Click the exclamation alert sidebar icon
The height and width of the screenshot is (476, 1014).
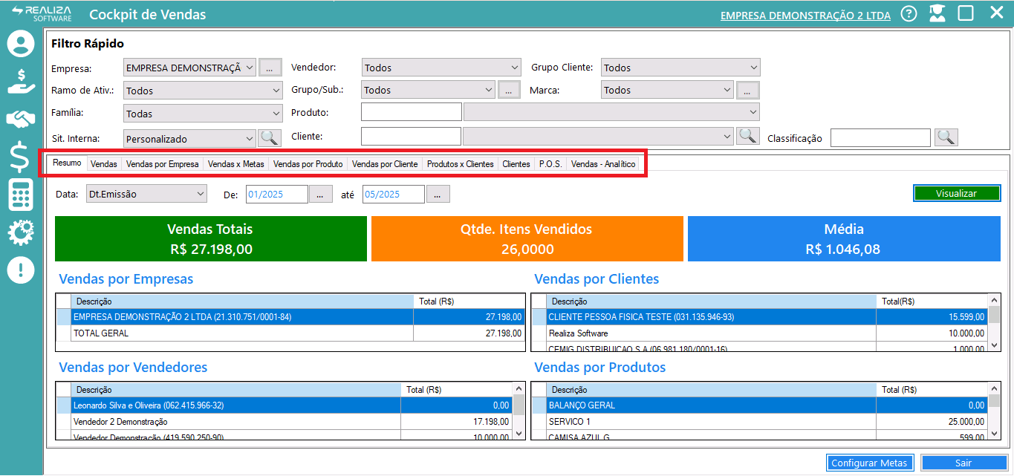[21, 270]
